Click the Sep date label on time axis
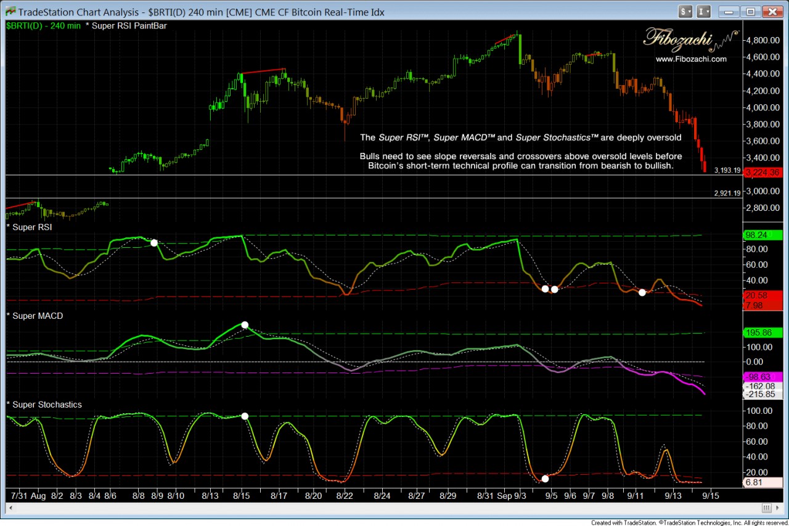The height and width of the screenshot is (526, 789). 505,495
